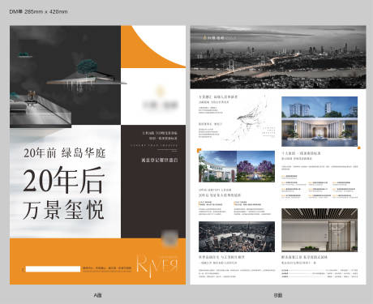This screenshot has width=373, height=304.
Task: Click the '20年前 绿岛华庭' headline
Action: tap(64, 153)
